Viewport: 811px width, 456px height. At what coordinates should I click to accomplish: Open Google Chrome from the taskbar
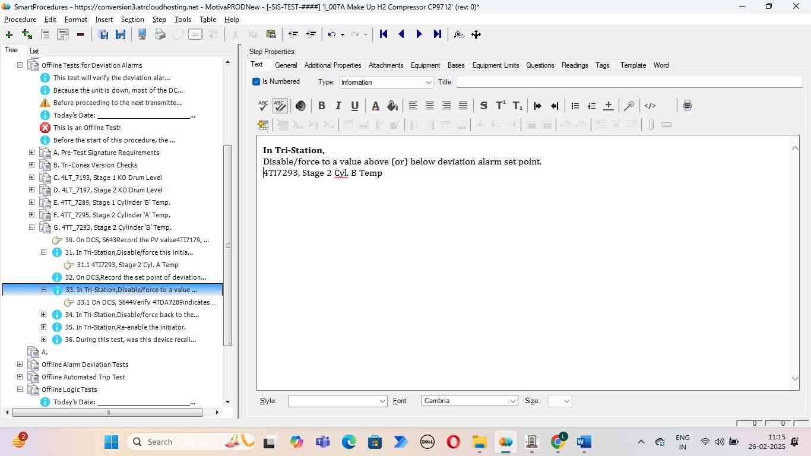[558, 442]
